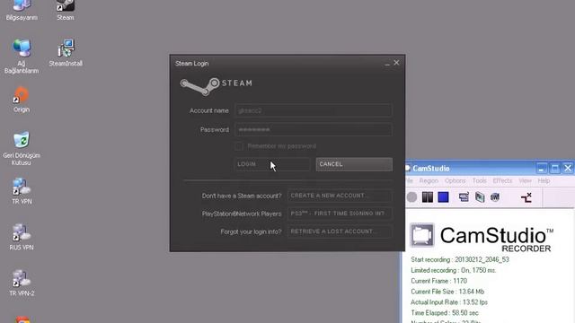
Task: Click the CamStudio blue stop button
Action: point(443,197)
